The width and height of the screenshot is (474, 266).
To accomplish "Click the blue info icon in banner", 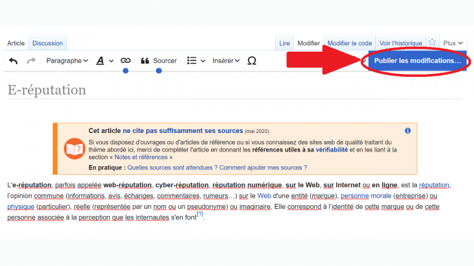I will pyautogui.click(x=407, y=131).
